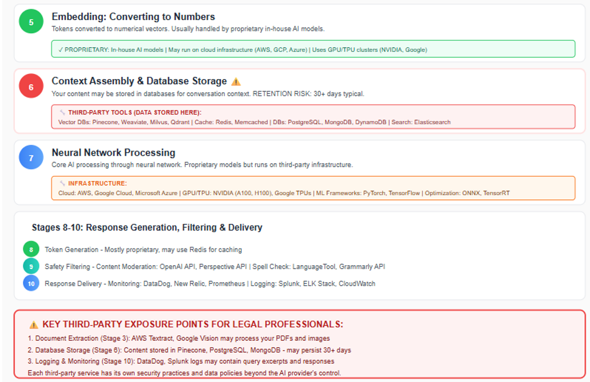Screen dimensions: 590x382
Task: Click the orange 'INFRASTRUCTURE:' label
Action: [97, 183]
